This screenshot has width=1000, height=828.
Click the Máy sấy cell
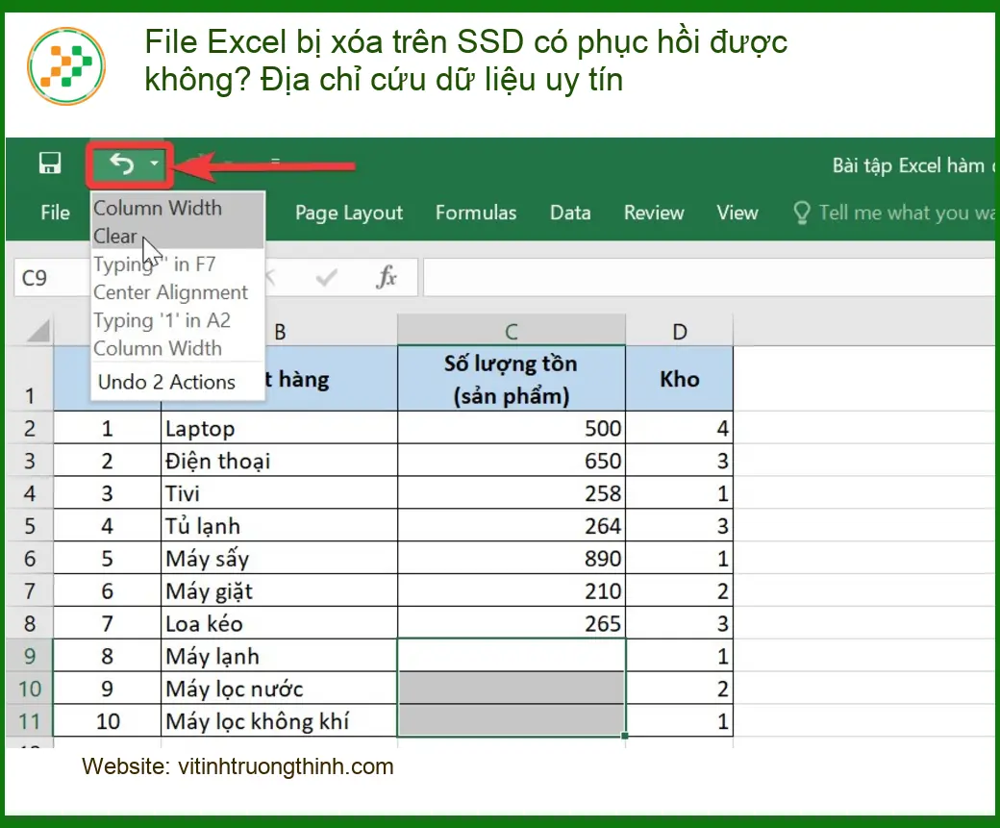280,558
